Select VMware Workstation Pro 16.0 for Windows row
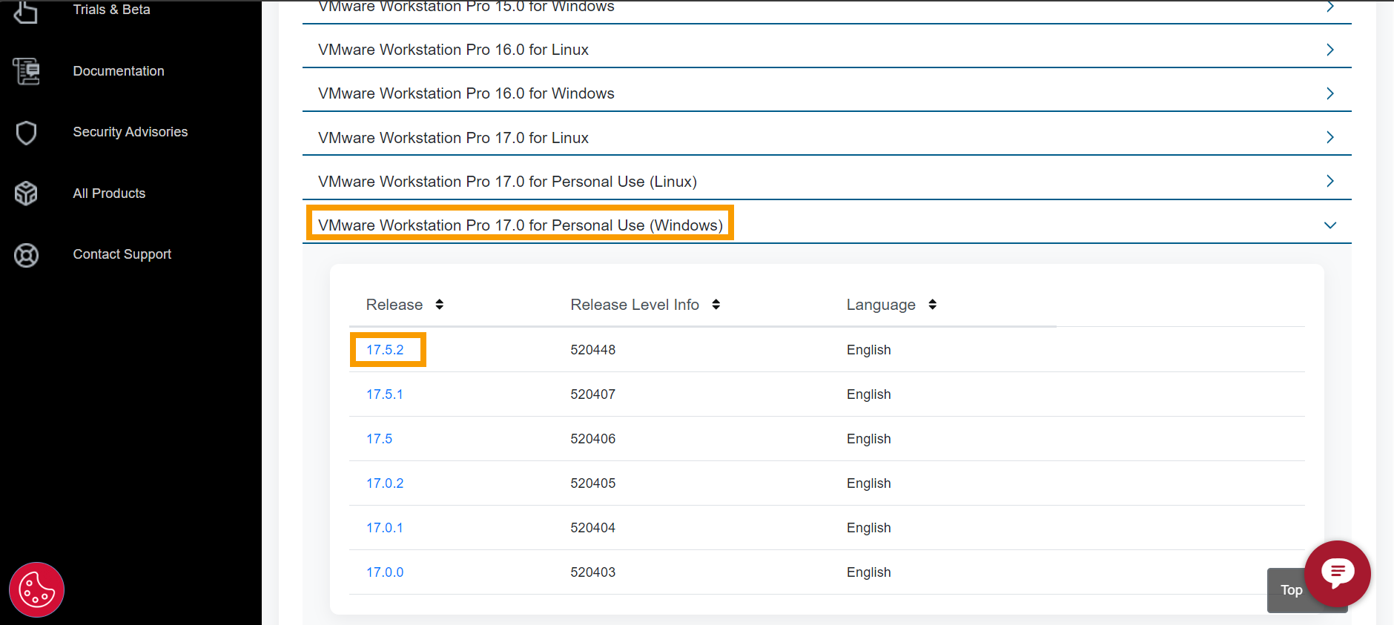Viewport: 1394px width, 625px height. pyautogui.click(x=827, y=93)
